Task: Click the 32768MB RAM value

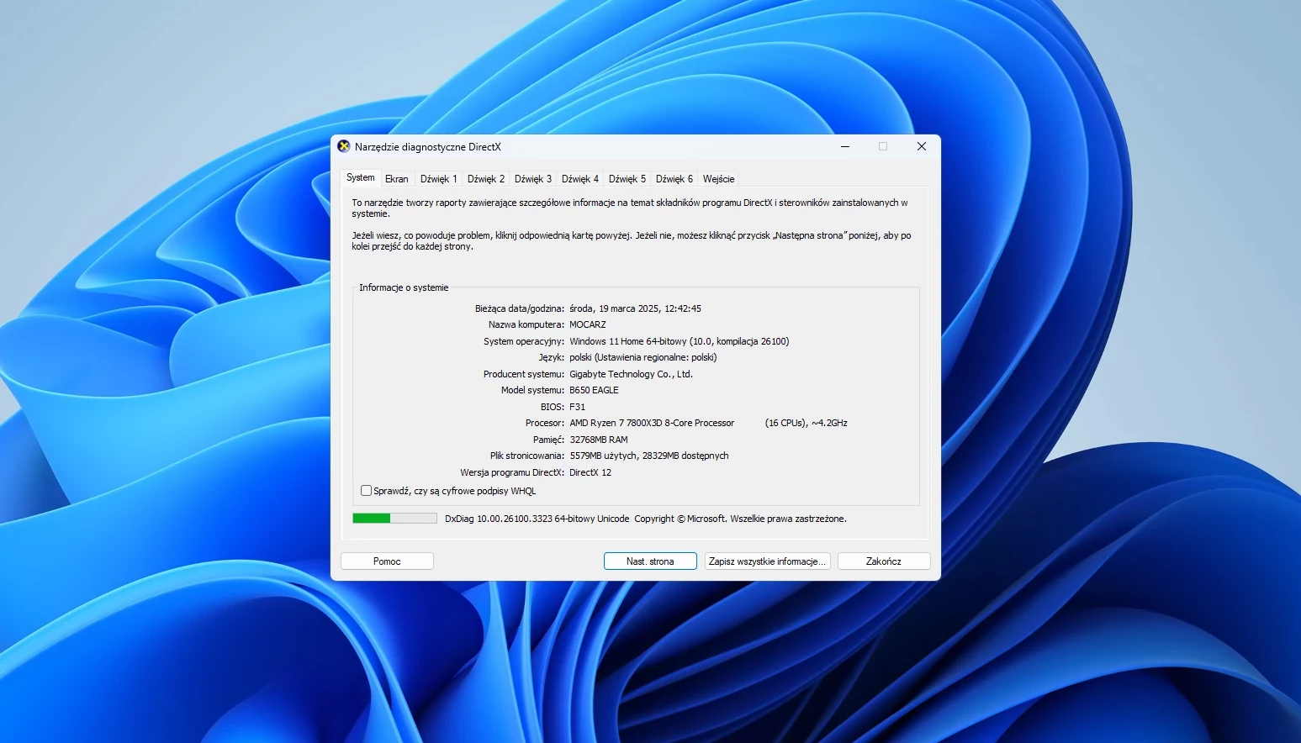Action: (x=599, y=440)
